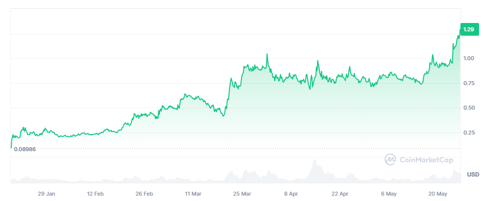Screen dimensions: 483x201
Task: Click the 0.25 y-axis price label
Action: click(x=468, y=133)
